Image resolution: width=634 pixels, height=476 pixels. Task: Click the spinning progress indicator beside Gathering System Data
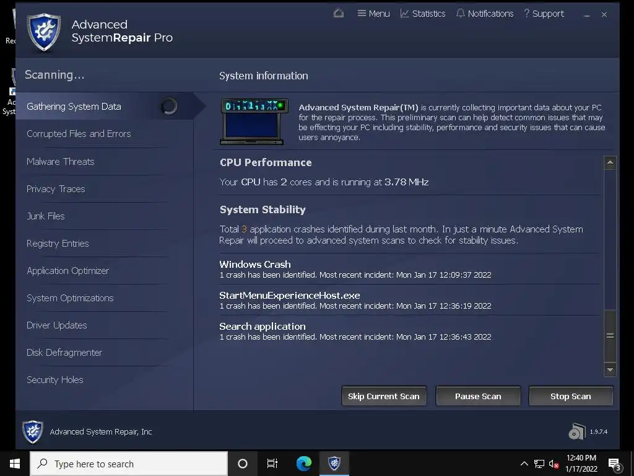(169, 106)
